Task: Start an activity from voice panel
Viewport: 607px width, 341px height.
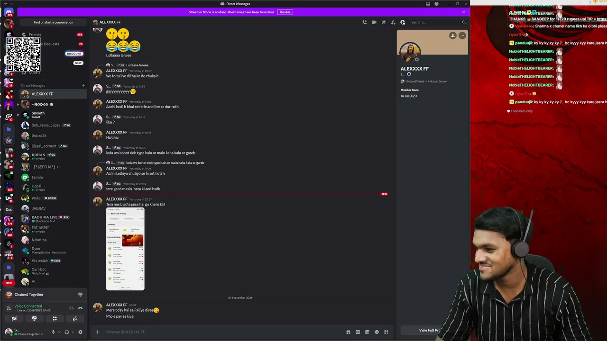Action: coord(55,319)
